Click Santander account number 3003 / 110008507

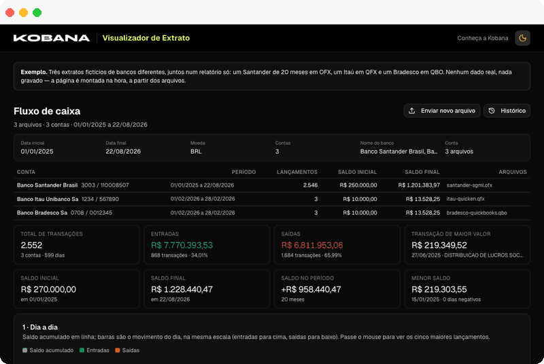(105, 185)
